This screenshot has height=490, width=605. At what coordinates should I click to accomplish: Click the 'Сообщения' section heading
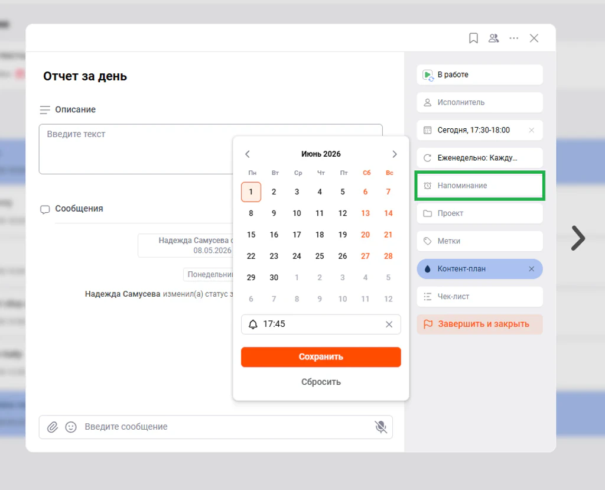tap(79, 209)
